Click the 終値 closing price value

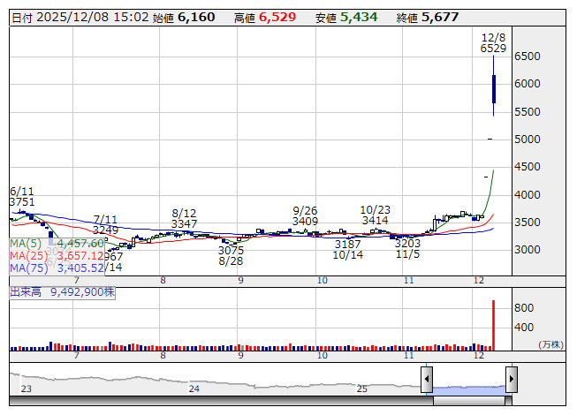[x=440, y=17]
